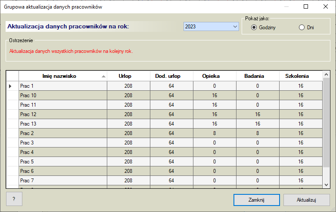Select the Dni radio button
Image resolution: width=336 pixels, height=212 pixels.
tap(302, 28)
